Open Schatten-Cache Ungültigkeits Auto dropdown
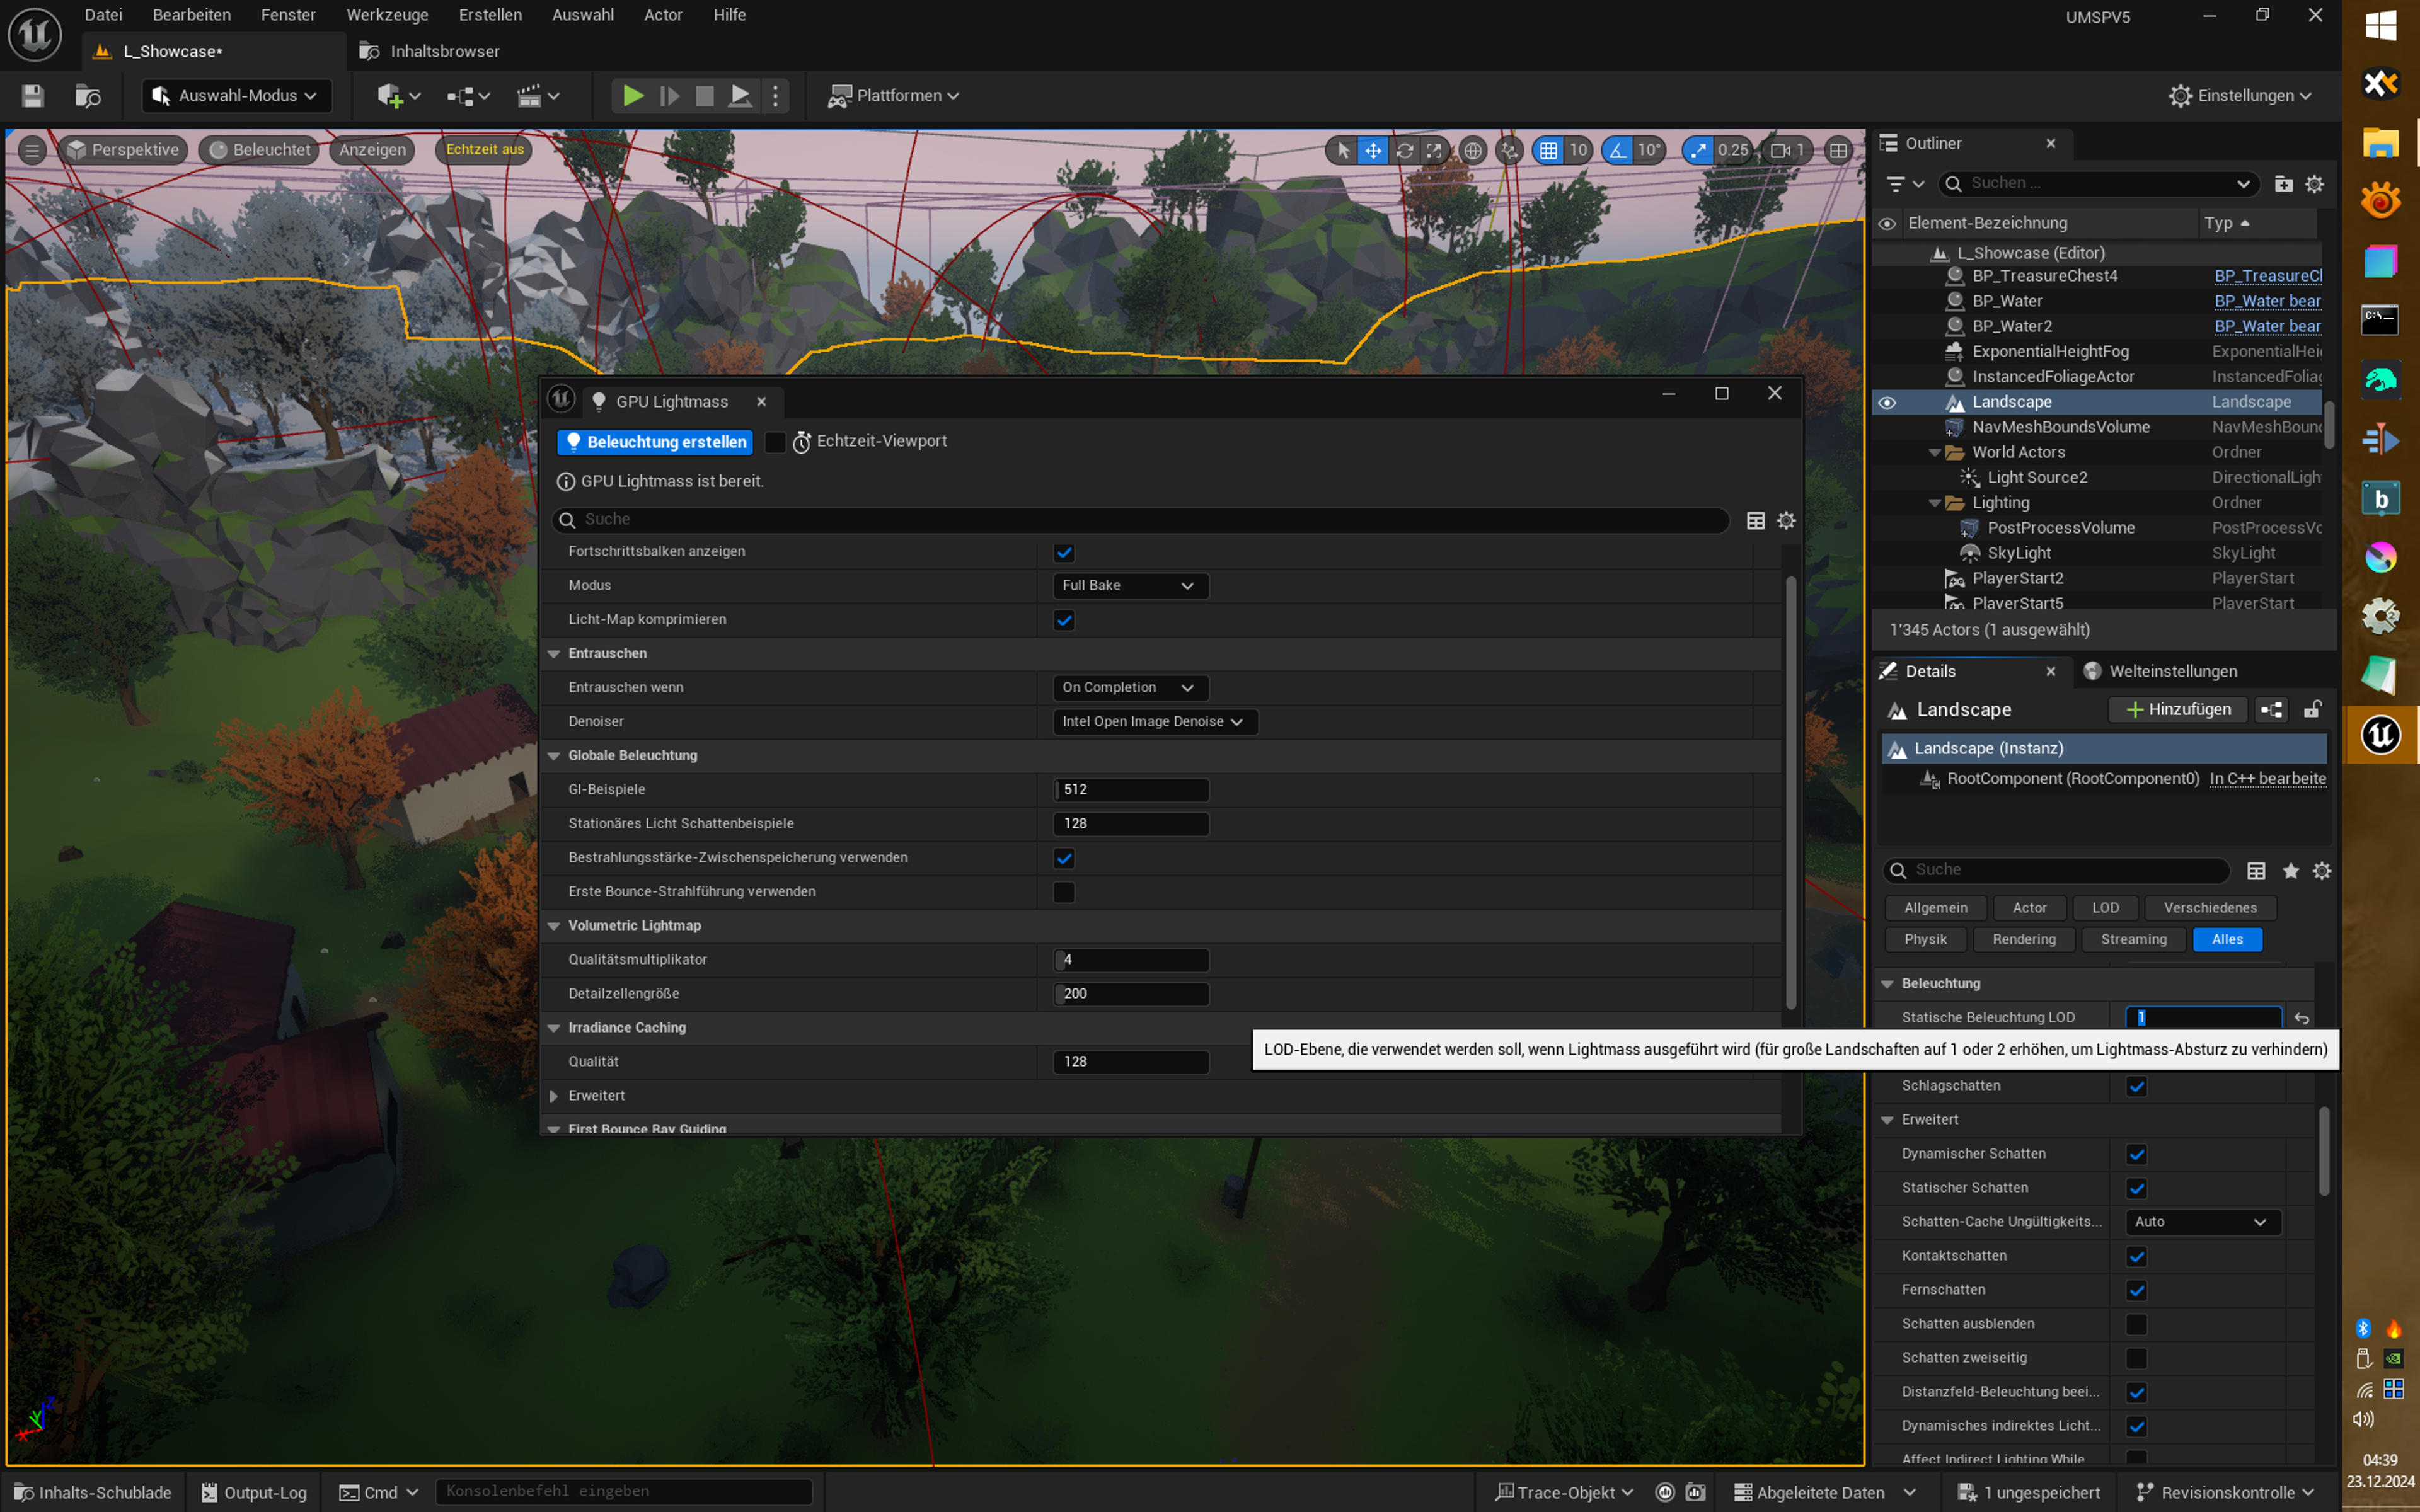This screenshot has width=2420, height=1512. [x=2203, y=1222]
